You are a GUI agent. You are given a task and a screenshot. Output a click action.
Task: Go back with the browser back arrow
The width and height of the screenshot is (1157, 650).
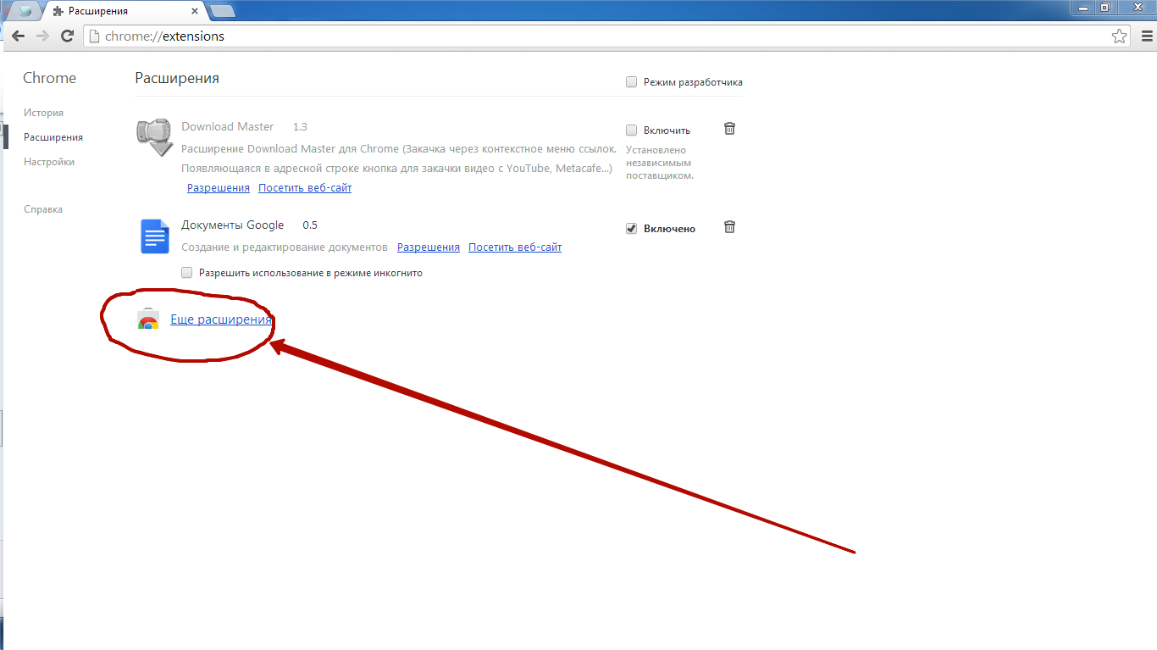tap(18, 36)
